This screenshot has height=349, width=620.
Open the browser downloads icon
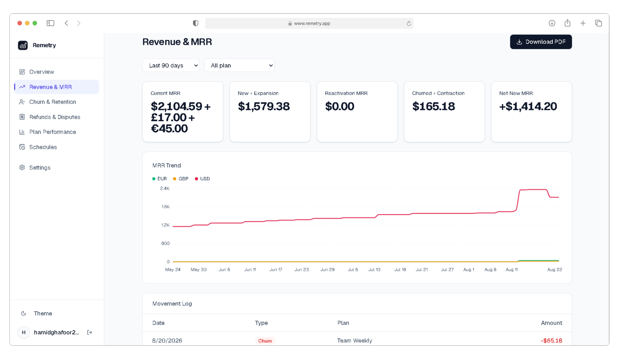point(552,23)
